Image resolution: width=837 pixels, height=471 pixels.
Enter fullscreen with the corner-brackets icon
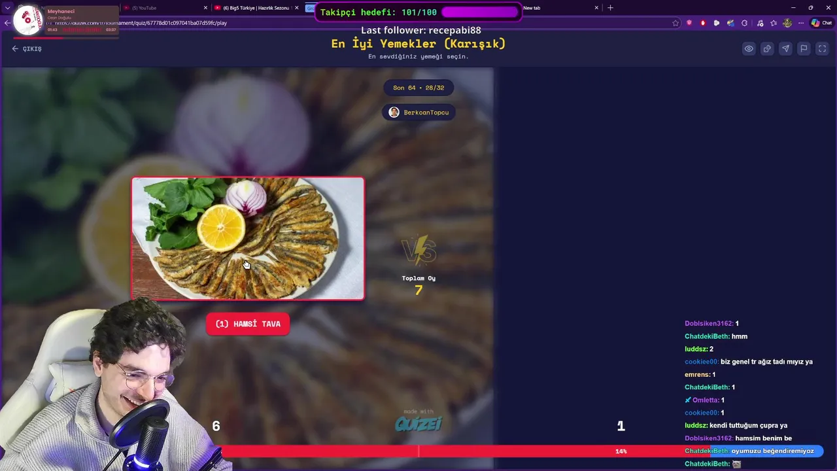coord(822,48)
